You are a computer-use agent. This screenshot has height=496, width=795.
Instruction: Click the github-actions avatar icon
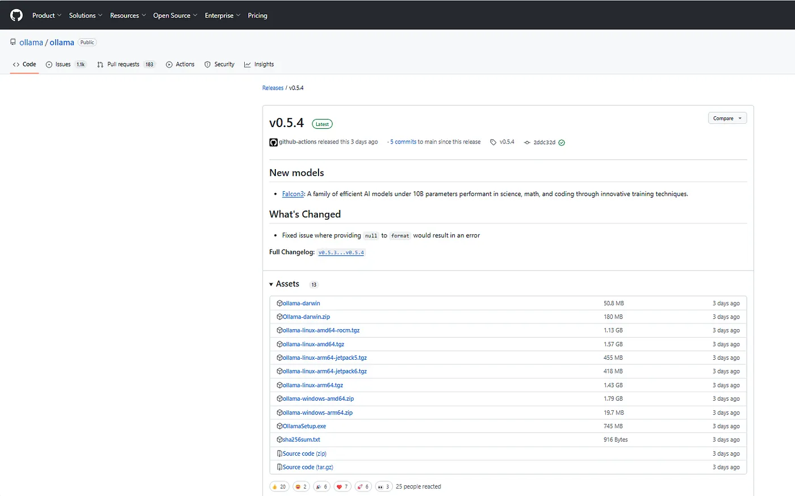click(x=273, y=142)
